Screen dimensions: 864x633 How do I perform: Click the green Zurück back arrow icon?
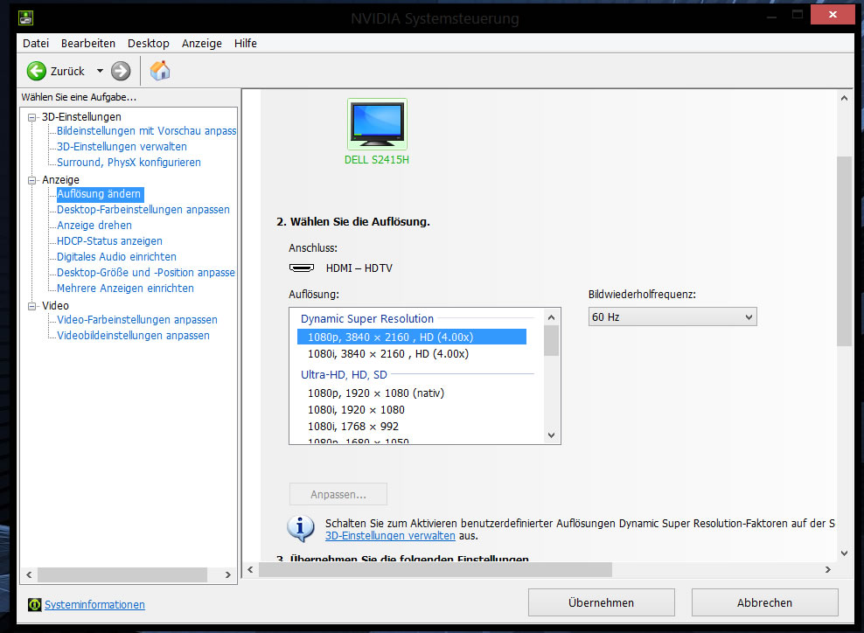(x=37, y=71)
